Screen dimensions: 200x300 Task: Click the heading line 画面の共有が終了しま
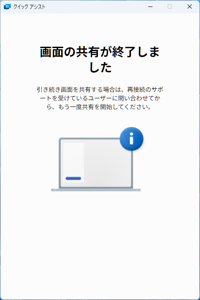(x=100, y=52)
